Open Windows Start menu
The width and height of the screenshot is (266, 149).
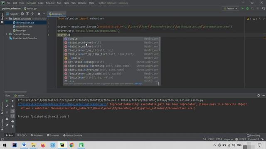5,145
